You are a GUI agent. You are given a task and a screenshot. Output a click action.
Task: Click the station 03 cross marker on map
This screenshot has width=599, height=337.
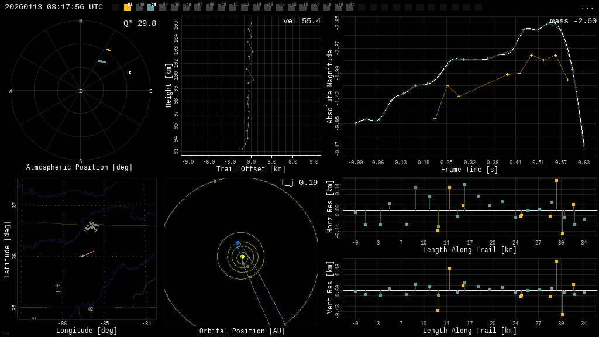(58, 291)
